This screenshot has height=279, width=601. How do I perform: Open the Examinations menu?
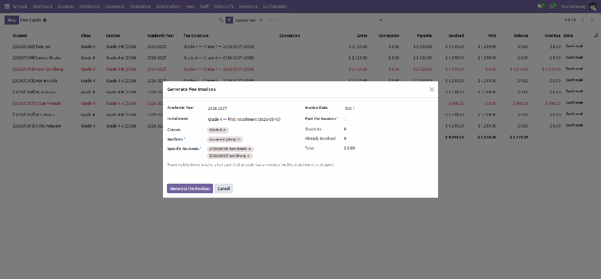(x=168, y=7)
